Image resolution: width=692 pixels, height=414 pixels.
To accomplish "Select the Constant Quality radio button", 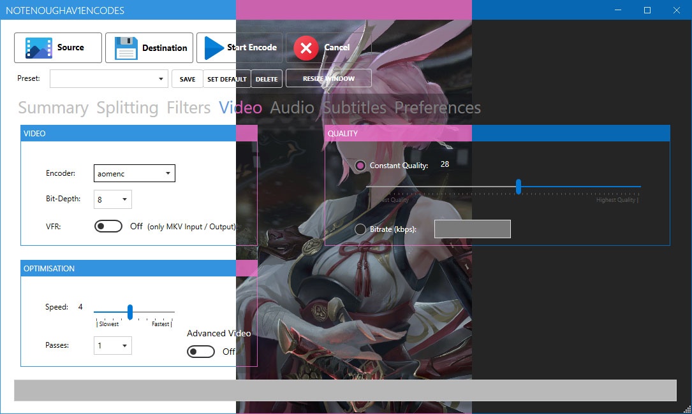I will (x=360, y=166).
